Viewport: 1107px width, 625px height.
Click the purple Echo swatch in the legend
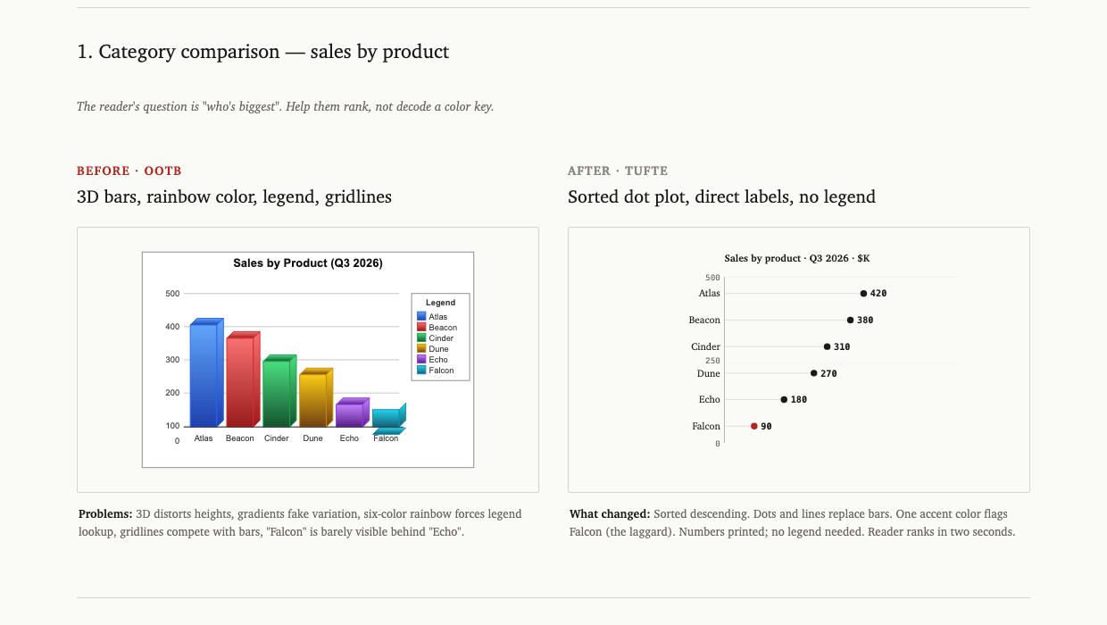tap(421, 359)
